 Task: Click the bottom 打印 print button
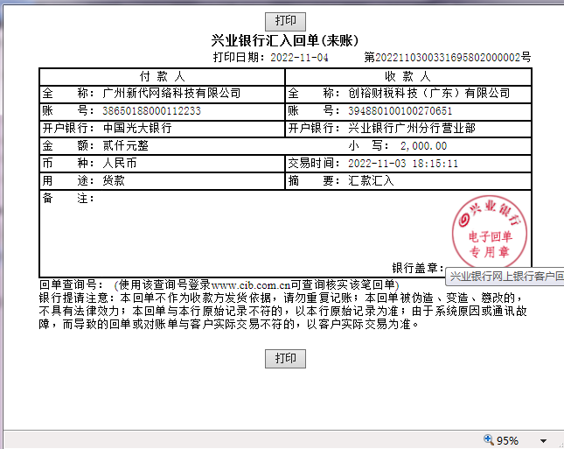tap(285, 358)
